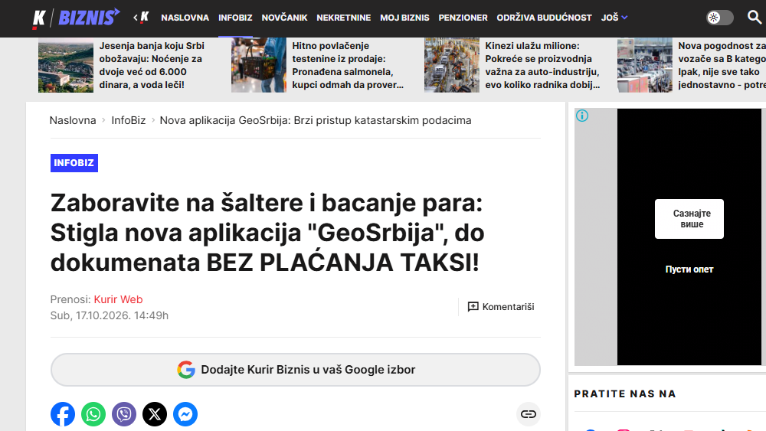
Task: Click the GeoSrbija breadcrumb title
Action: pos(316,120)
